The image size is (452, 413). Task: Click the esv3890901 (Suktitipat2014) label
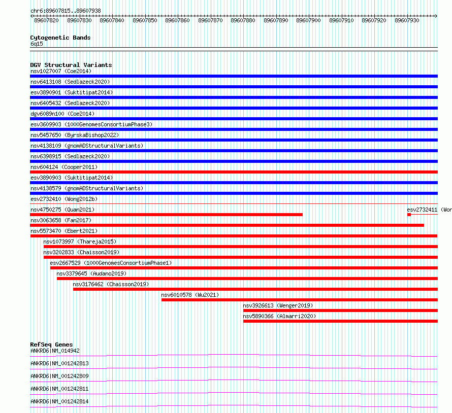(x=72, y=92)
